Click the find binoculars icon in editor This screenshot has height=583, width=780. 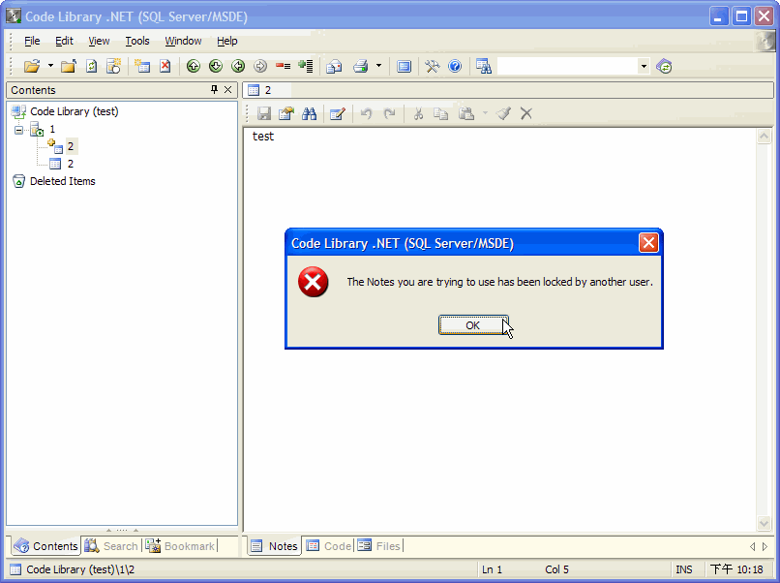point(309,114)
